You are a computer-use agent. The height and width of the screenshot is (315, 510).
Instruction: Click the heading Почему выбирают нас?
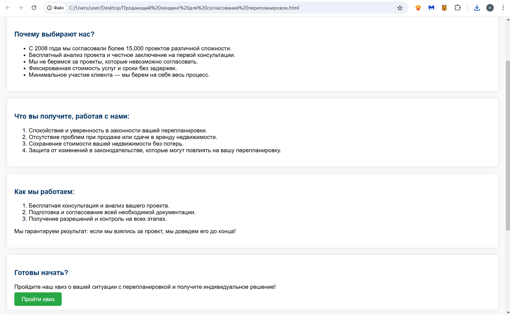click(x=54, y=34)
